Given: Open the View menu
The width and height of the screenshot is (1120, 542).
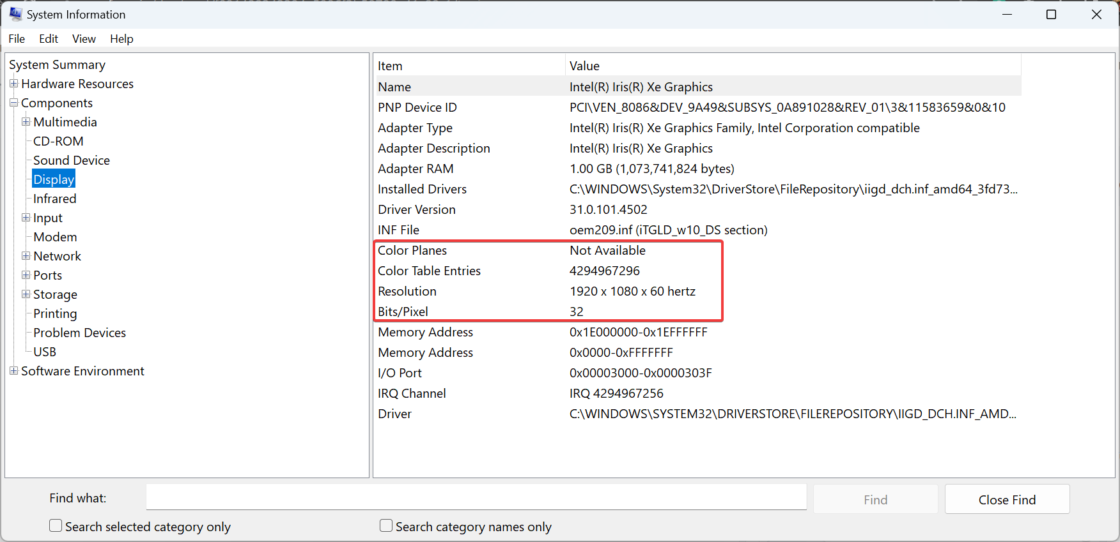Looking at the screenshot, I should coord(84,39).
